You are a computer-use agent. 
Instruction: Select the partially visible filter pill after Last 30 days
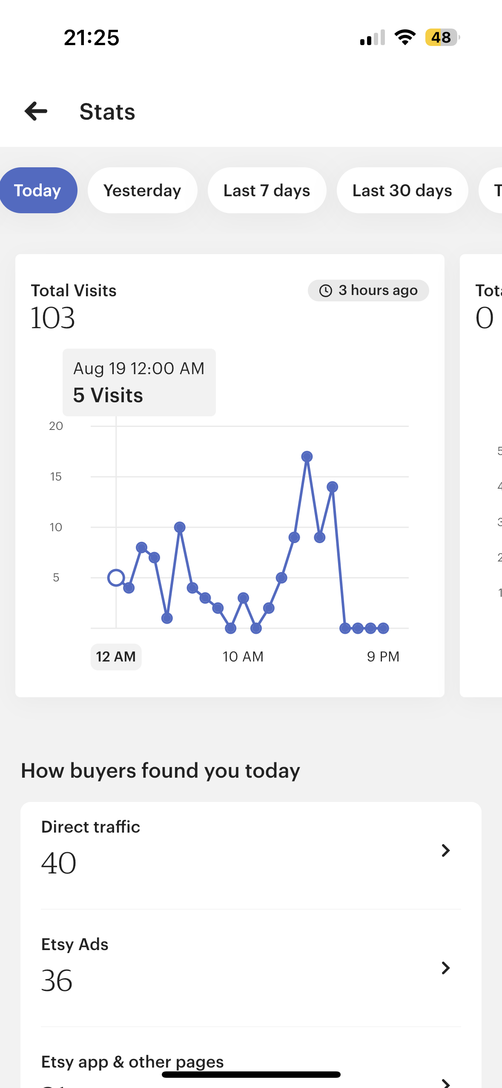491,190
